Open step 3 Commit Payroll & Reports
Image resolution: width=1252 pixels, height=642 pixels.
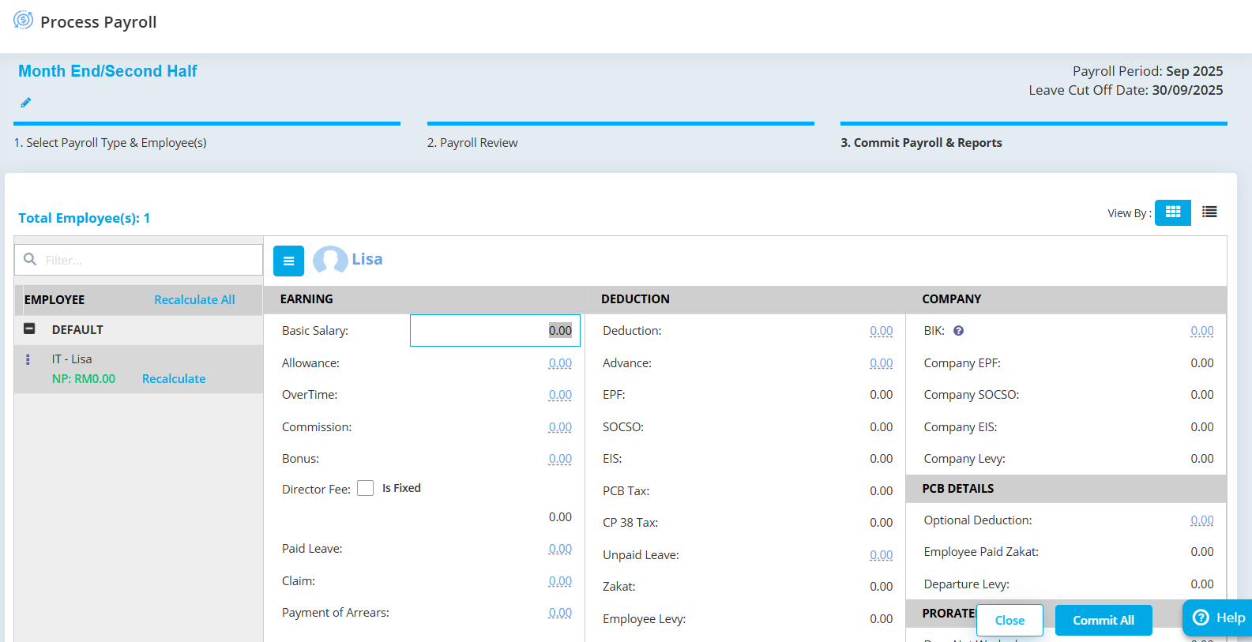click(x=921, y=143)
